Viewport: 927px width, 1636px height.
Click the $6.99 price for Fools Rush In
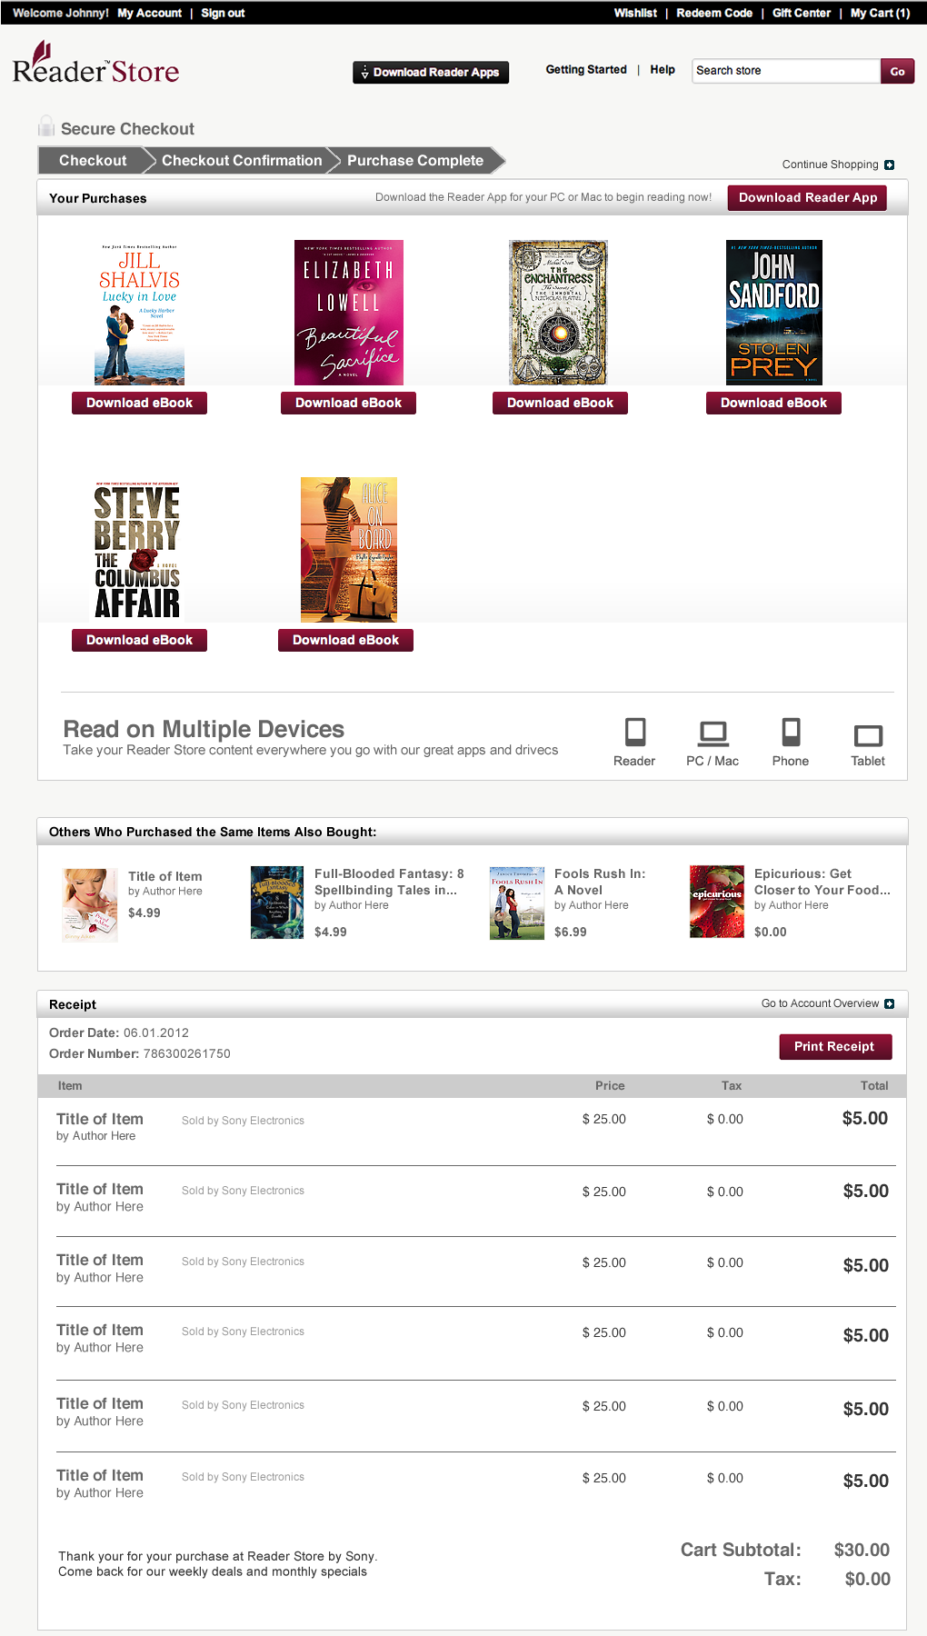(571, 932)
